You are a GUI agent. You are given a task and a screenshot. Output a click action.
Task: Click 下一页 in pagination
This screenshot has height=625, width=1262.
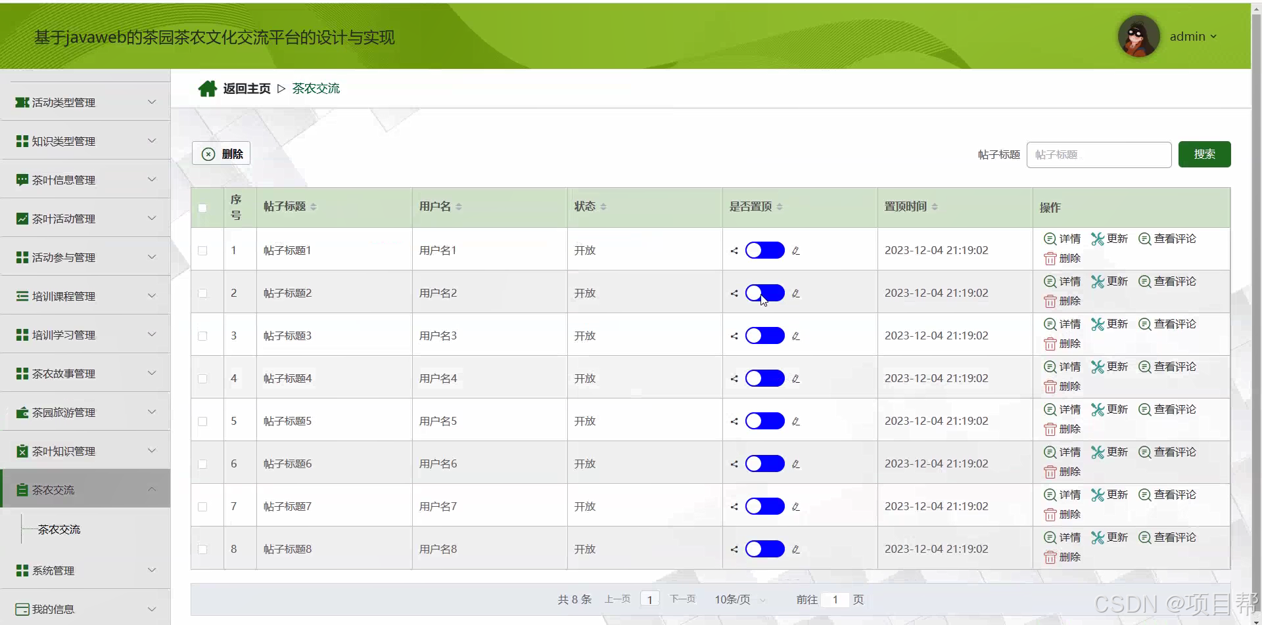[682, 599]
